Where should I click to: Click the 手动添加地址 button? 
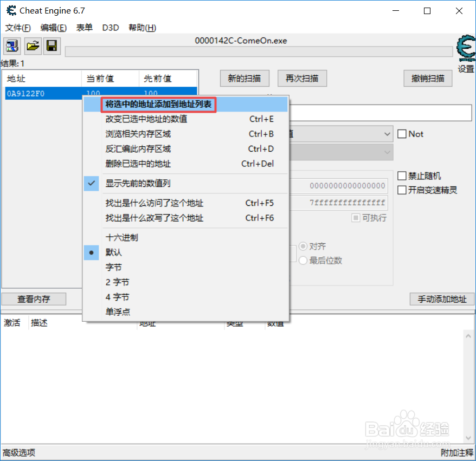tap(442, 299)
